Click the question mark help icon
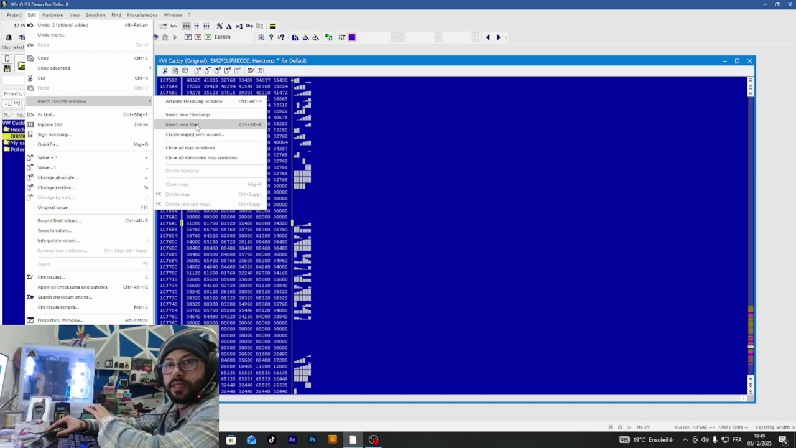 pyautogui.click(x=271, y=37)
